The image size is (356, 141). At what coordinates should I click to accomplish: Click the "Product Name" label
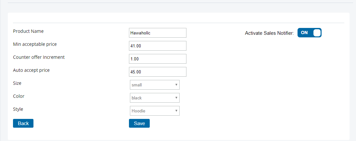point(28,31)
